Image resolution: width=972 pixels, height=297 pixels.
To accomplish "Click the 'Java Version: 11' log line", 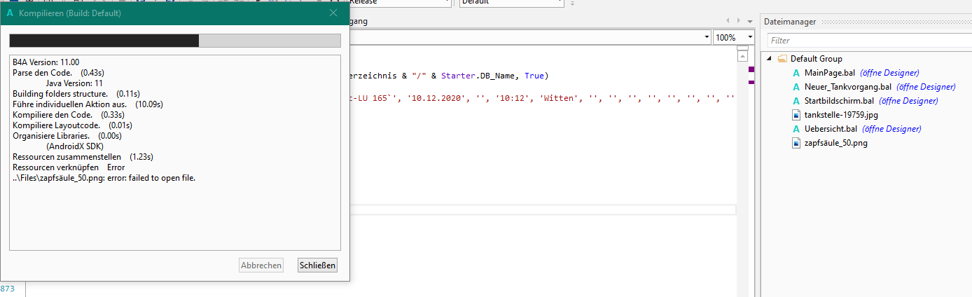I will coord(74,83).
